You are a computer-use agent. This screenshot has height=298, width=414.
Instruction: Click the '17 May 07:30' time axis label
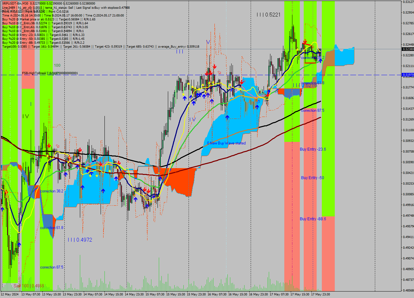(279, 294)
